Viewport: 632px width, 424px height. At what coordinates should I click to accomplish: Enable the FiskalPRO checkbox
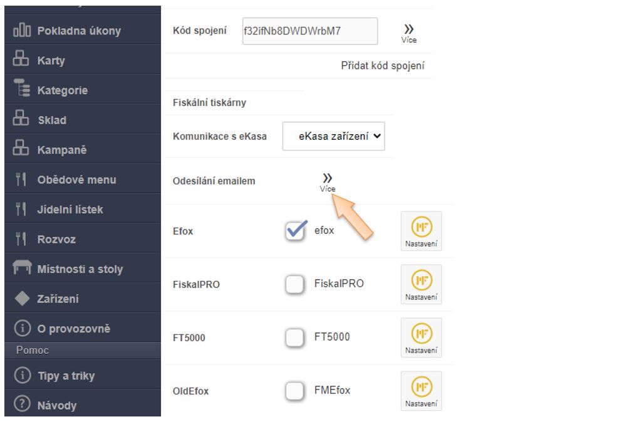click(x=294, y=284)
